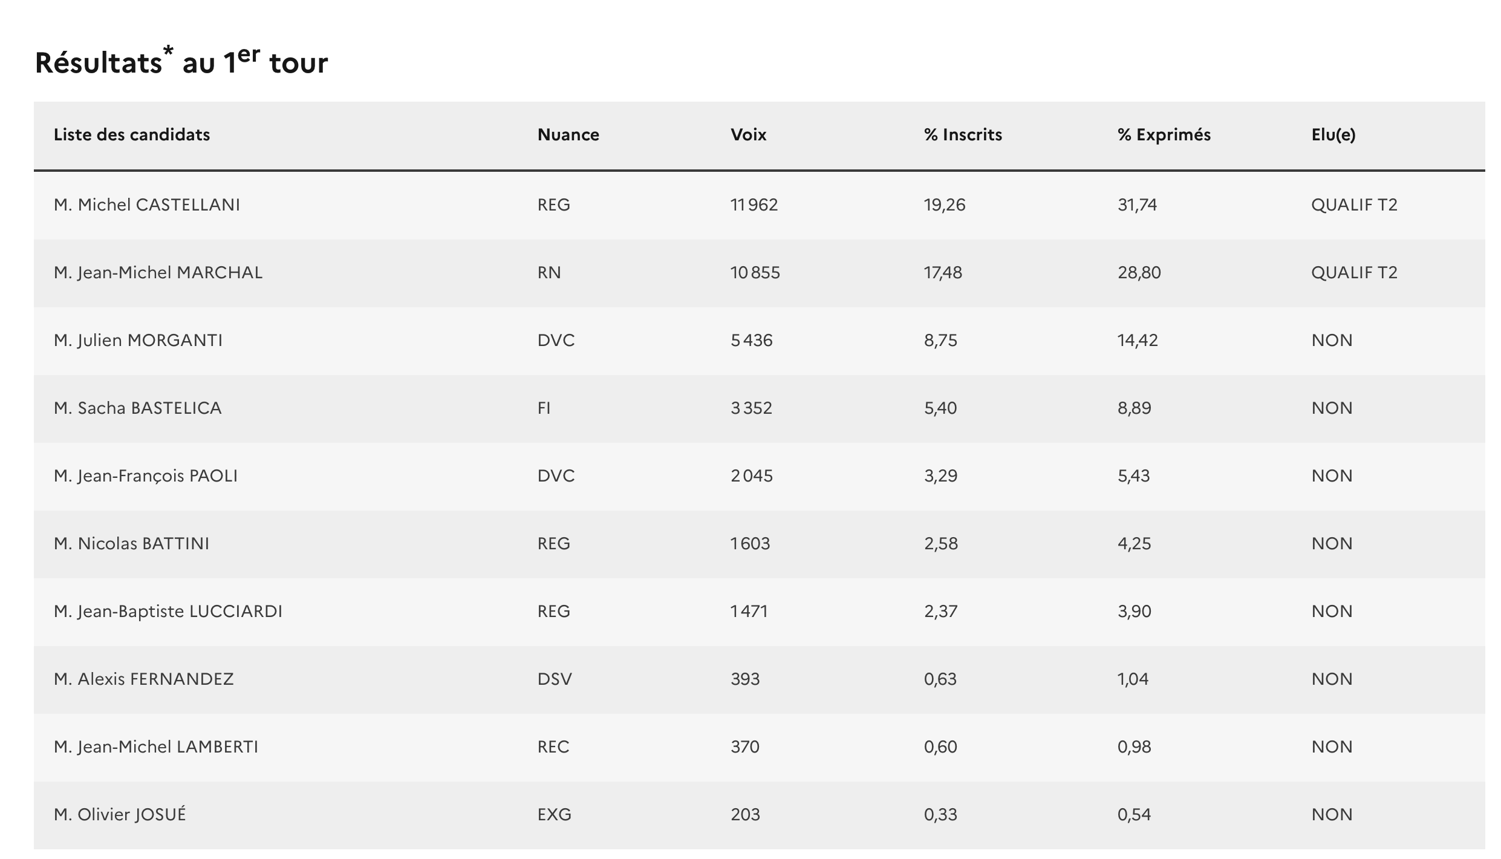Image resolution: width=1501 pixels, height=859 pixels.
Task: Click the Elu(e) column header
Action: pyautogui.click(x=1333, y=135)
